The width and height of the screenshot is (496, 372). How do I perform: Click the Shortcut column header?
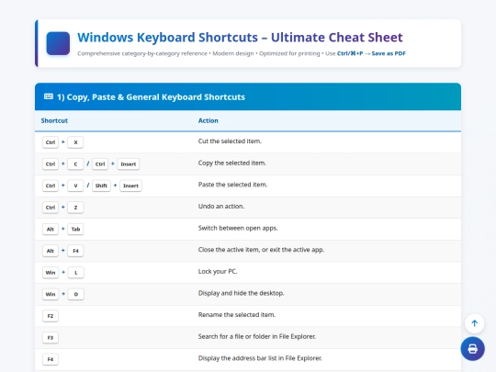click(54, 120)
